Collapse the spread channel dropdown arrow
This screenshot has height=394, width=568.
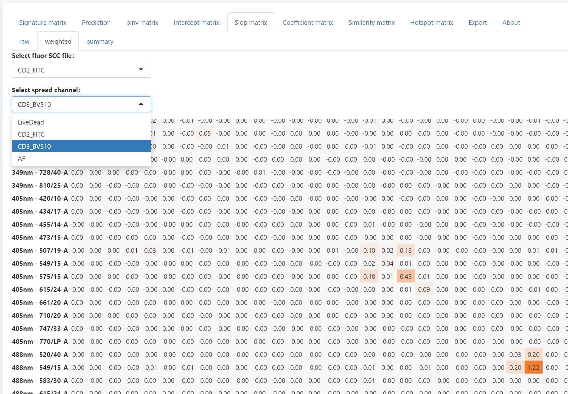[141, 104]
